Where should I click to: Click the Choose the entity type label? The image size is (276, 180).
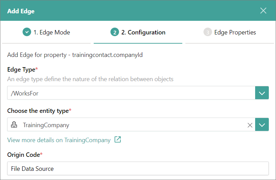coord(38,110)
